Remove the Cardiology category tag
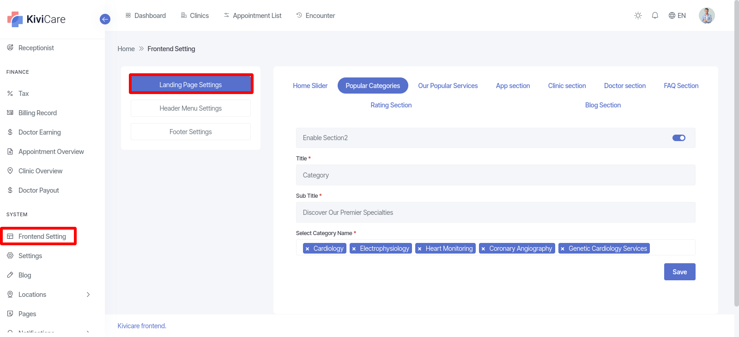The image size is (739, 337). click(307, 248)
